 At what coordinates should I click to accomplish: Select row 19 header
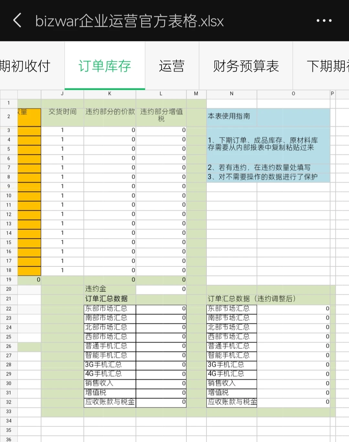[x=9, y=280]
